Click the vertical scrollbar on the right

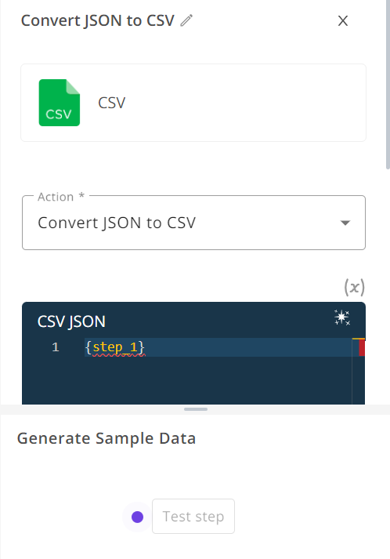click(x=388, y=85)
